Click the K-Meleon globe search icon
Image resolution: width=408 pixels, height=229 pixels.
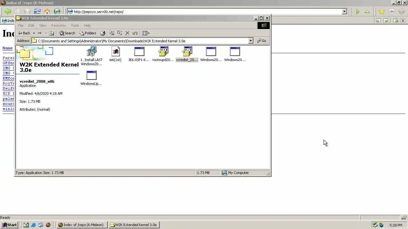coord(57,11)
